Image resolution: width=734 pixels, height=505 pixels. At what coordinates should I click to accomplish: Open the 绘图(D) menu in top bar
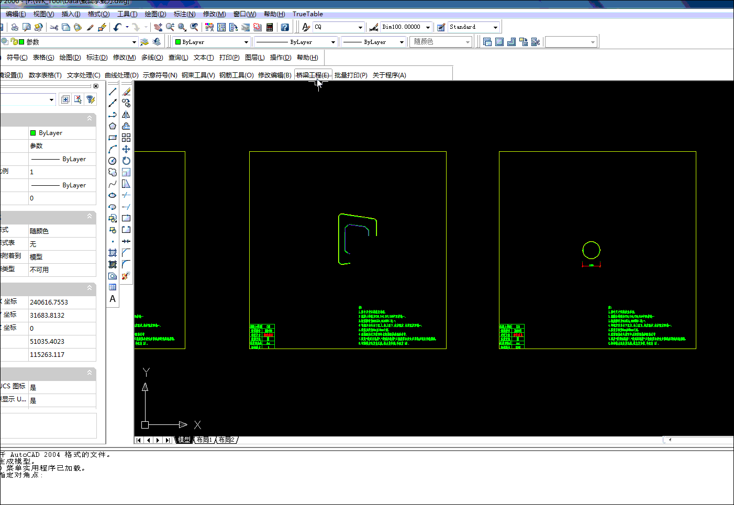point(155,14)
